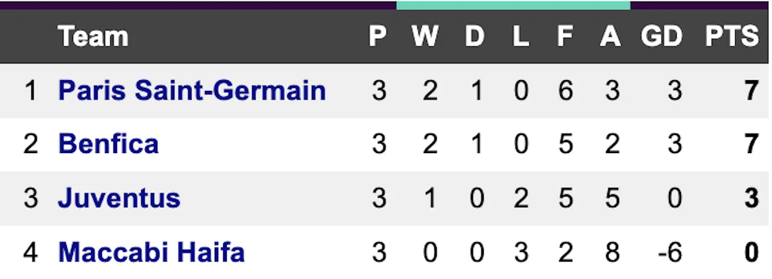Click Maccabi Haifa's position number 4
The image size is (772, 279).
(30, 252)
